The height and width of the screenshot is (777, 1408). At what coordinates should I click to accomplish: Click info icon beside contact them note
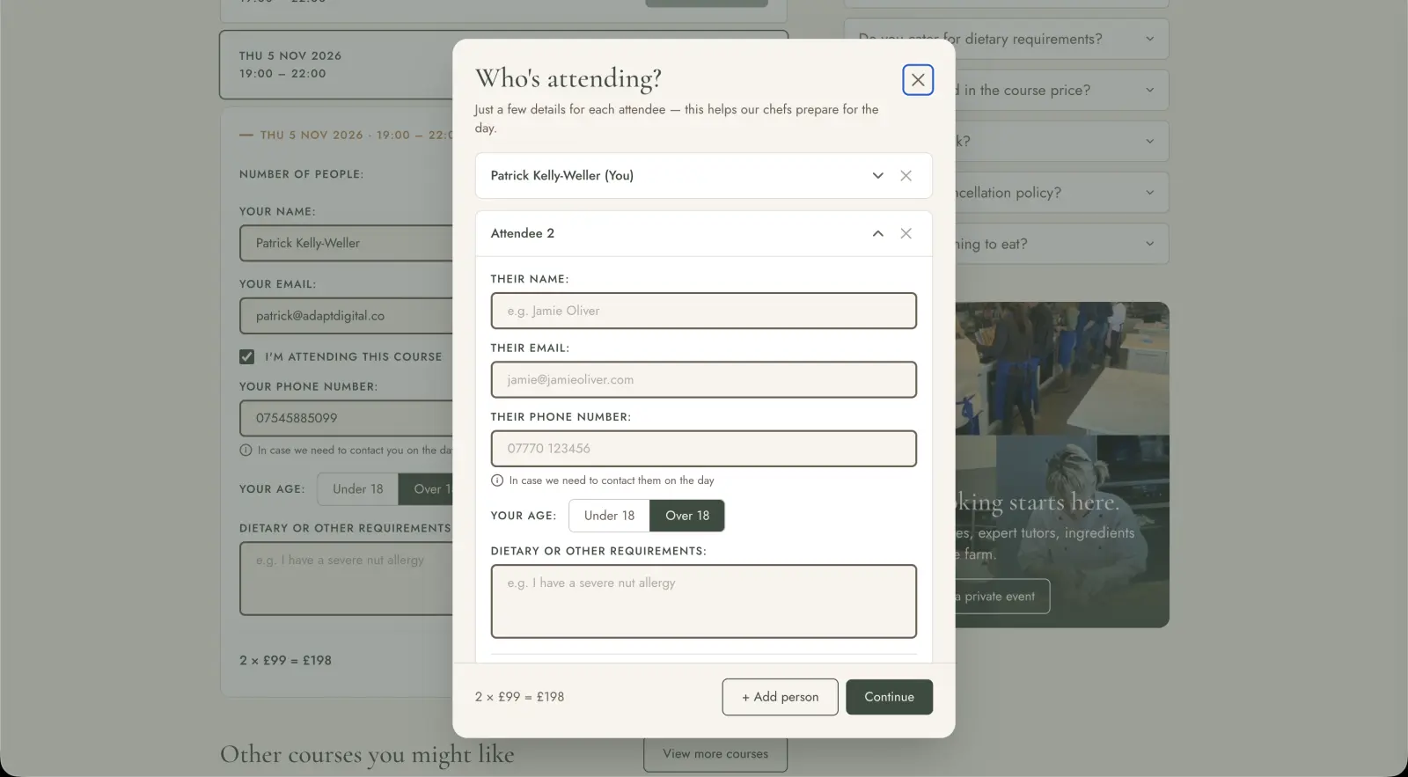pos(497,480)
